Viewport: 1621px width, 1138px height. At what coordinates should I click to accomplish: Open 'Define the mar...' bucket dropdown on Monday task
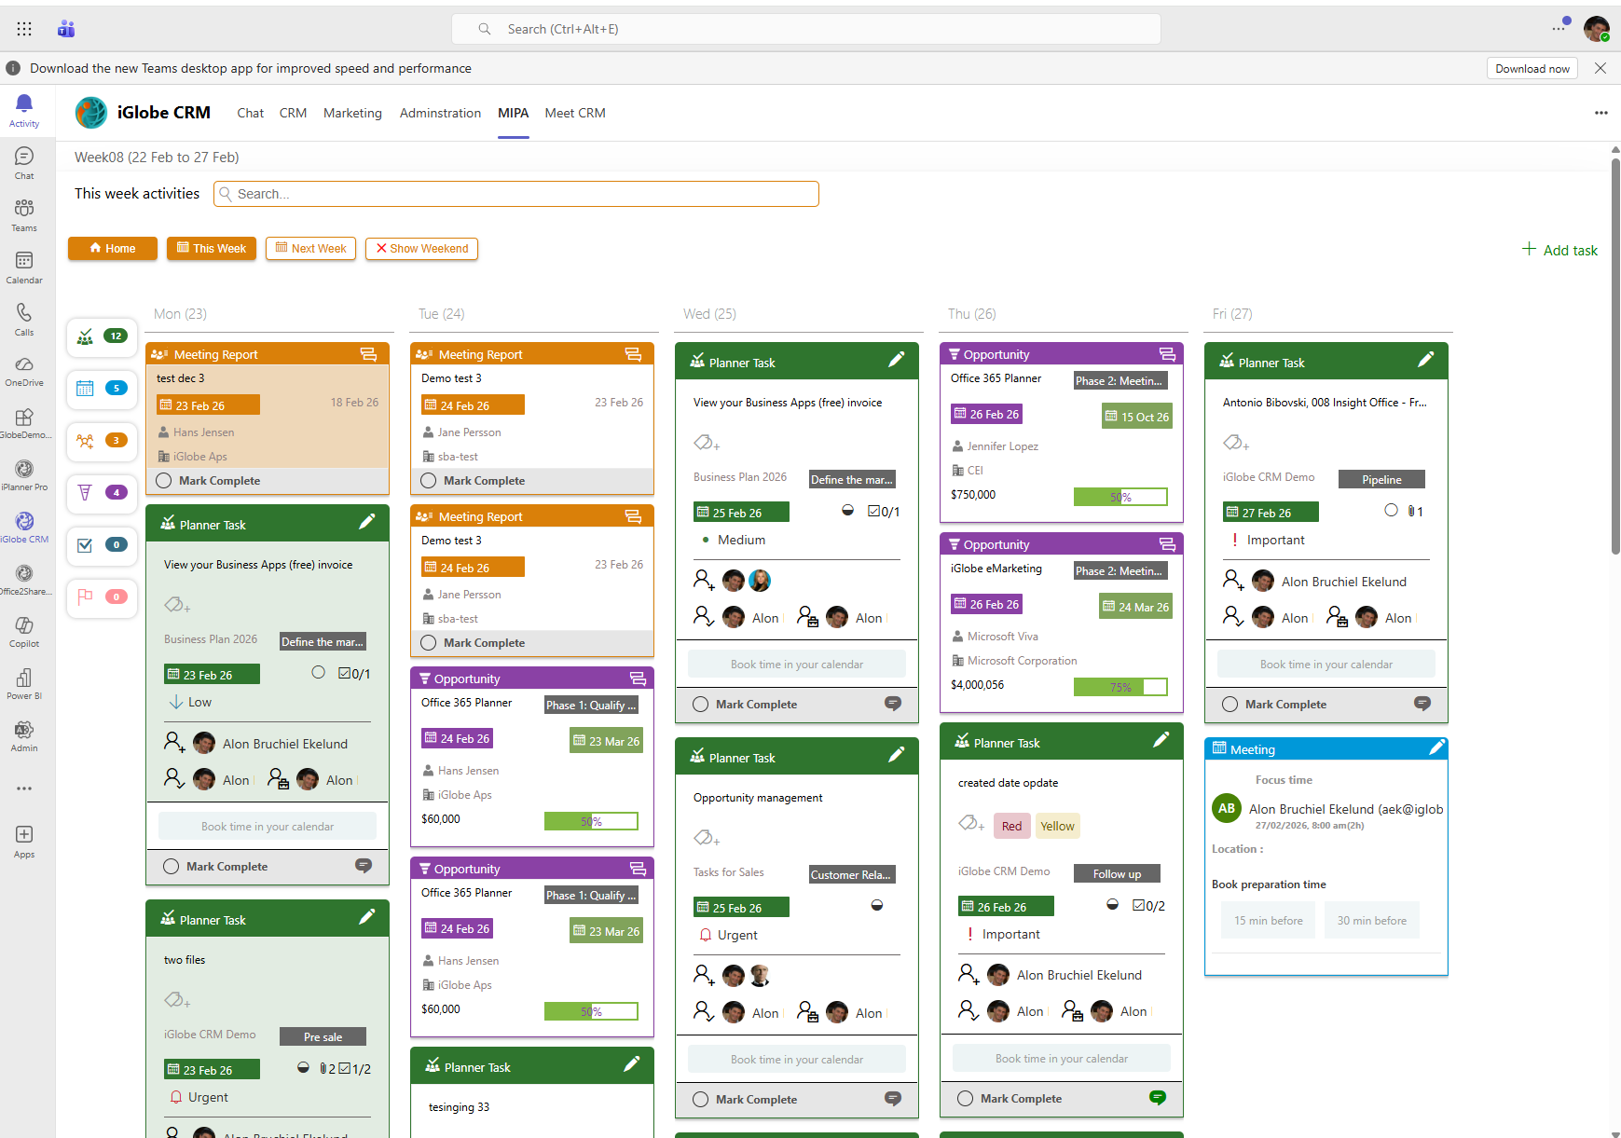[x=323, y=642]
